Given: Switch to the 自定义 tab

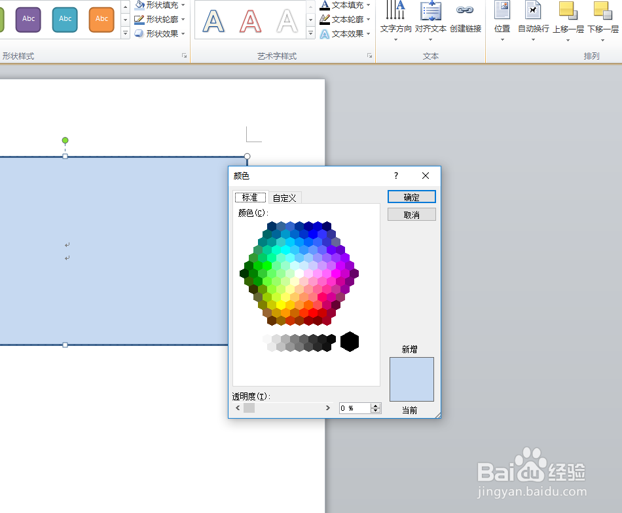Looking at the screenshot, I should [x=284, y=198].
